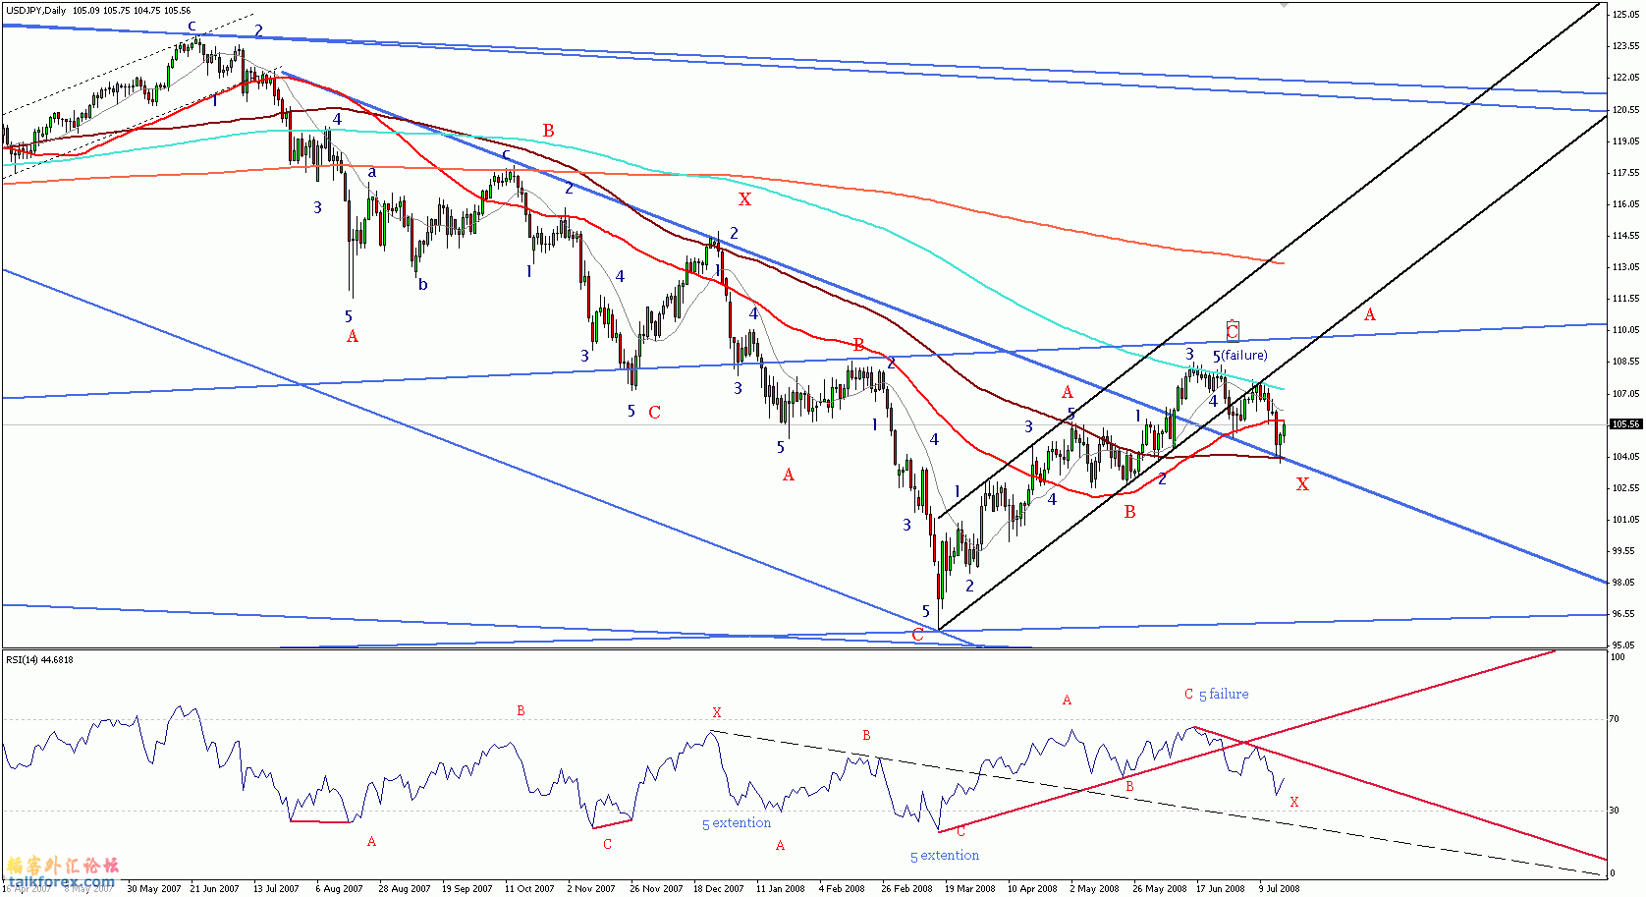
Task: Click the 107.05 price axis value
Action: pyautogui.click(x=1626, y=394)
